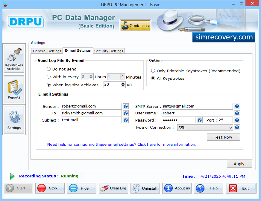
Task: Click help icon beside Password field
Action: [x=200, y=120]
